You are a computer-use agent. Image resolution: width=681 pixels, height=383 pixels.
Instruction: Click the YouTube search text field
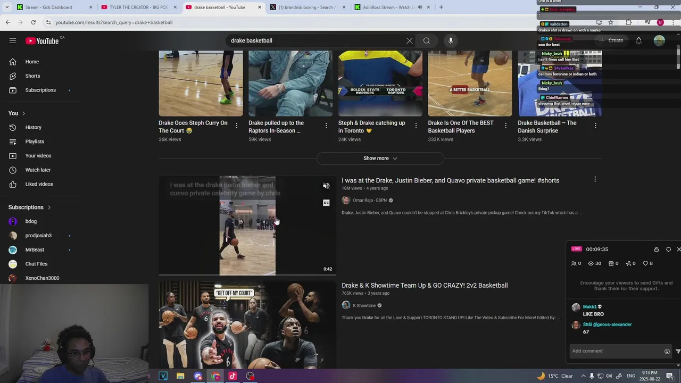point(317,40)
